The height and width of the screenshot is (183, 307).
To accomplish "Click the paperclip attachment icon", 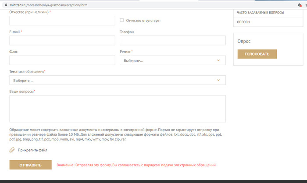I will click(12, 150).
